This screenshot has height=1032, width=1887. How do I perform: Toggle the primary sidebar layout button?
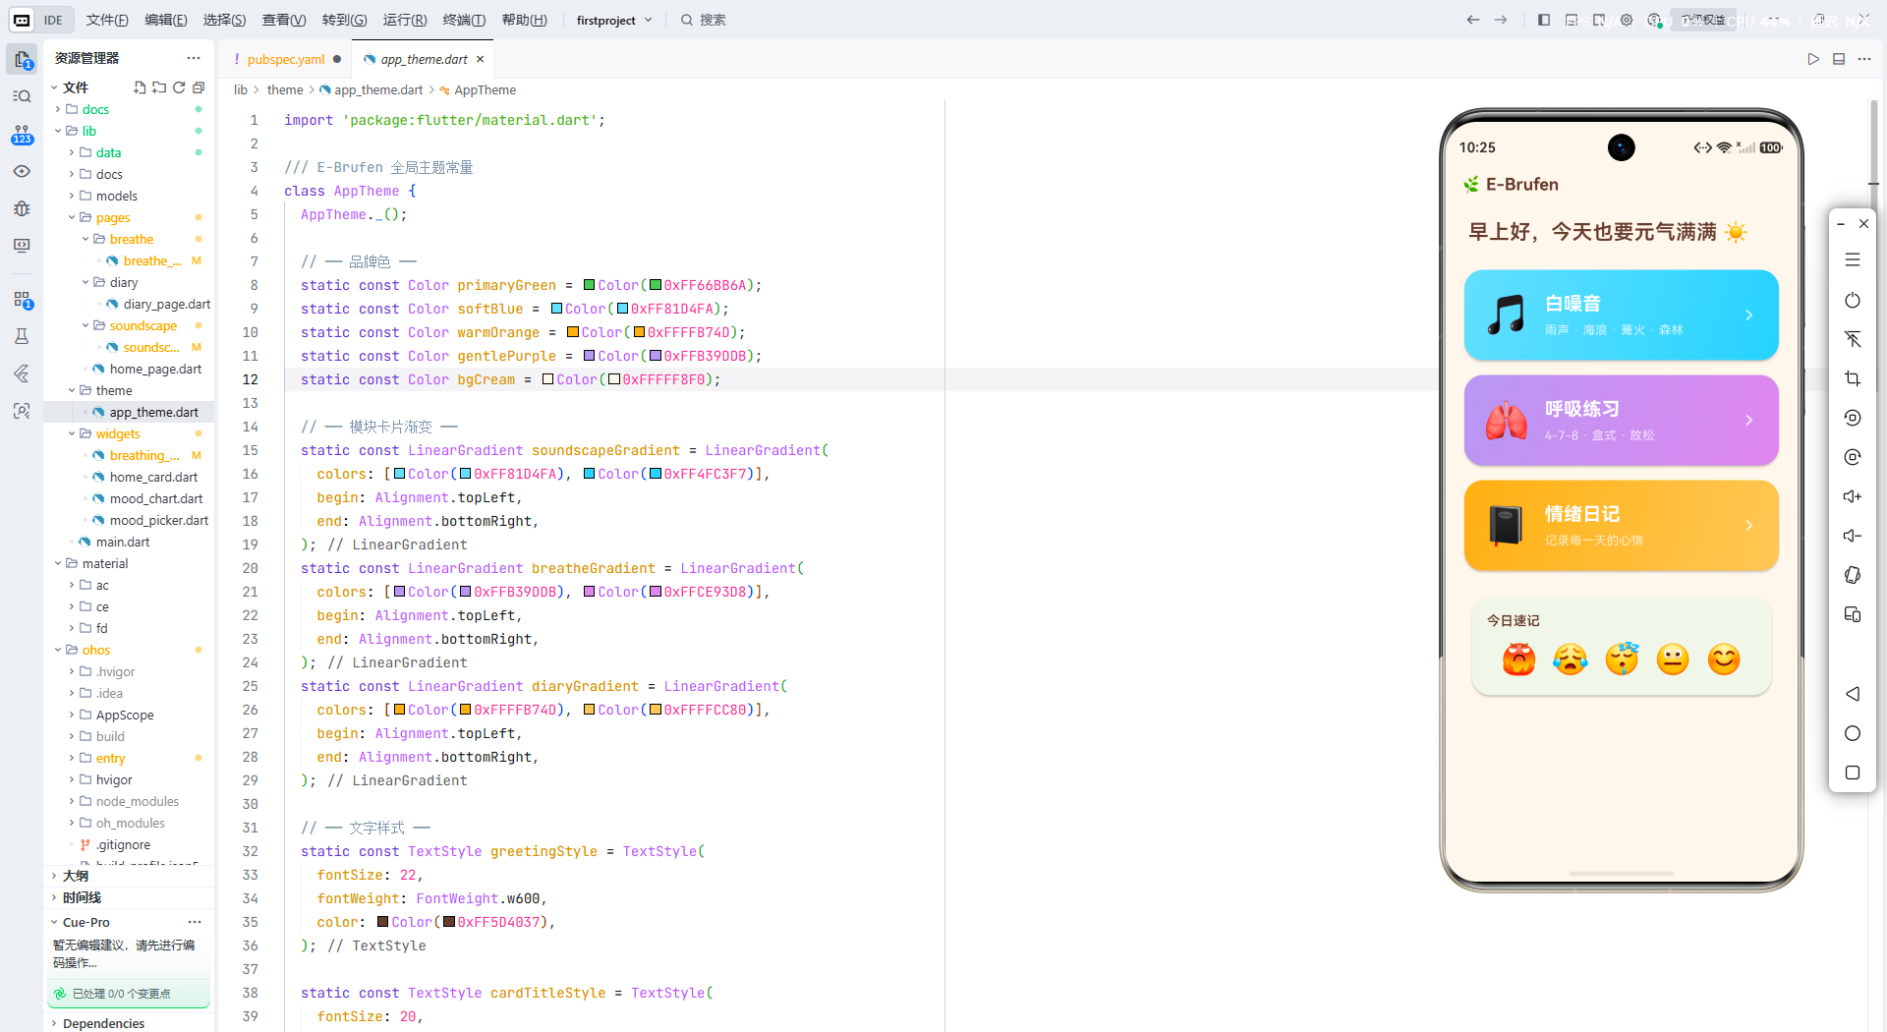1544,20
